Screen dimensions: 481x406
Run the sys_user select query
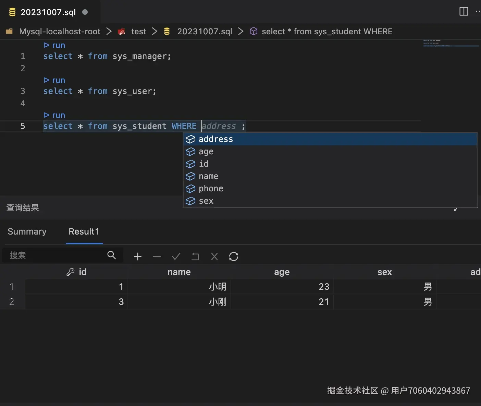click(x=54, y=80)
